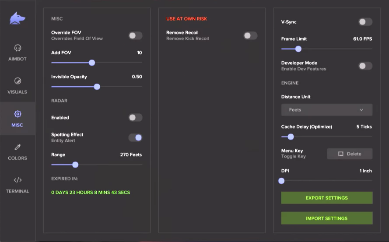Image resolution: width=389 pixels, height=242 pixels.
Task: Click the Cache Delay (Optimize) label
Action: click(x=307, y=126)
